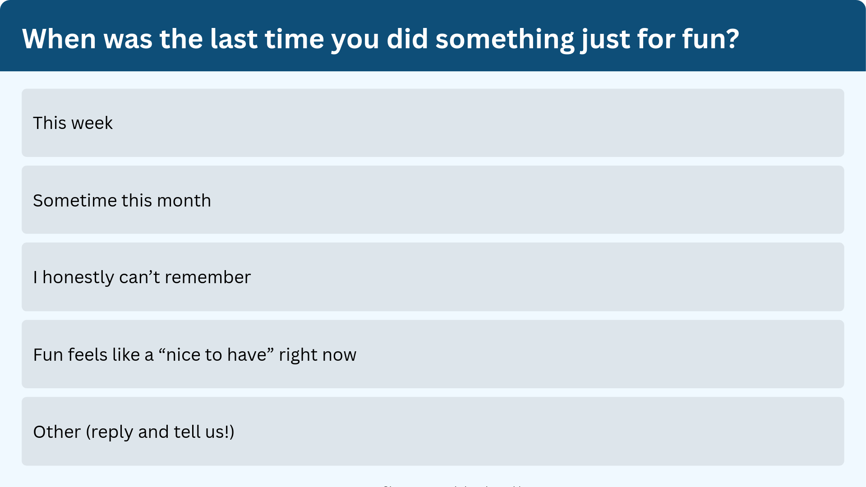This screenshot has width=866, height=487.
Task: Click the "can't remember" answer text
Action: [x=185, y=277]
